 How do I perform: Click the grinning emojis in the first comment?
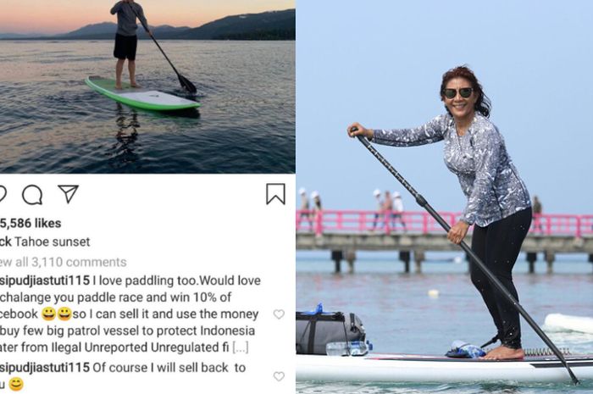click(x=57, y=314)
